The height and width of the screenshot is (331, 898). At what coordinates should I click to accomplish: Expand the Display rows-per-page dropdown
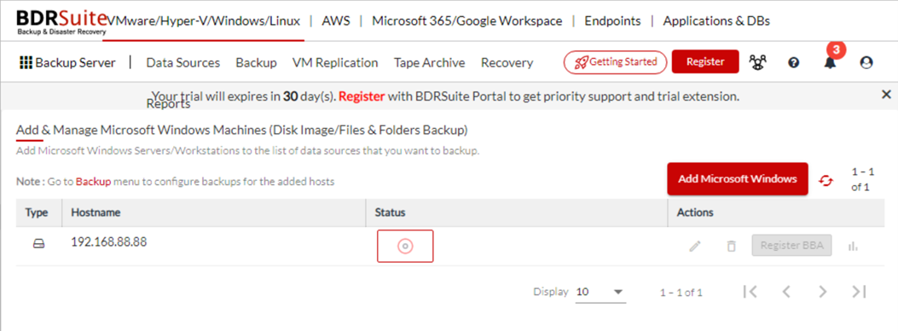click(x=600, y=292)
